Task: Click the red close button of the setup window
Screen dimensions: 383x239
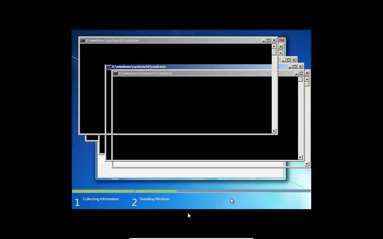Action: coord(282,40)
